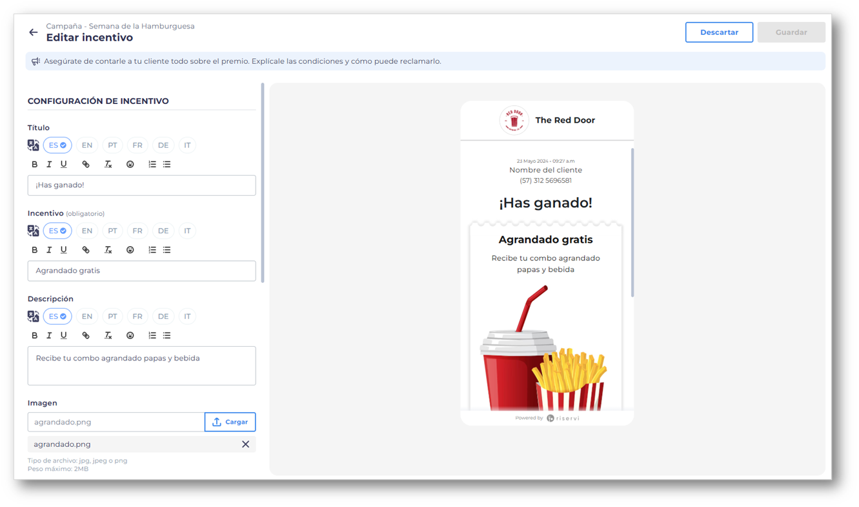Apply italic in the Título toolbar
The image size is (859, 507).
pyautogui.click(x=49, y=165)
